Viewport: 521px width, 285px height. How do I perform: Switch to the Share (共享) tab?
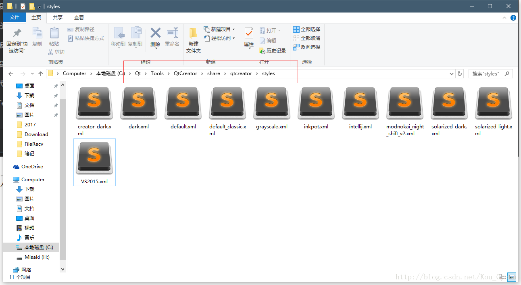point(58,17)
